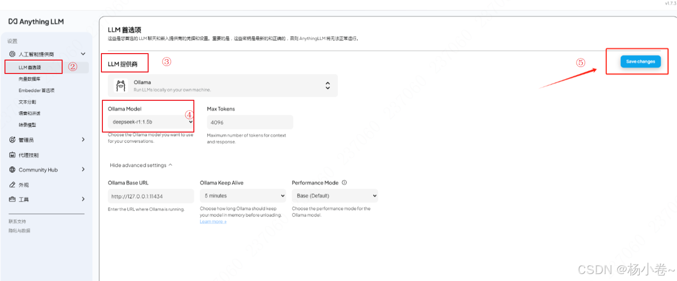Click the Ollama Model label
Image resolution: width=677 pixels, height=281 pixels.
click(125, 109)
